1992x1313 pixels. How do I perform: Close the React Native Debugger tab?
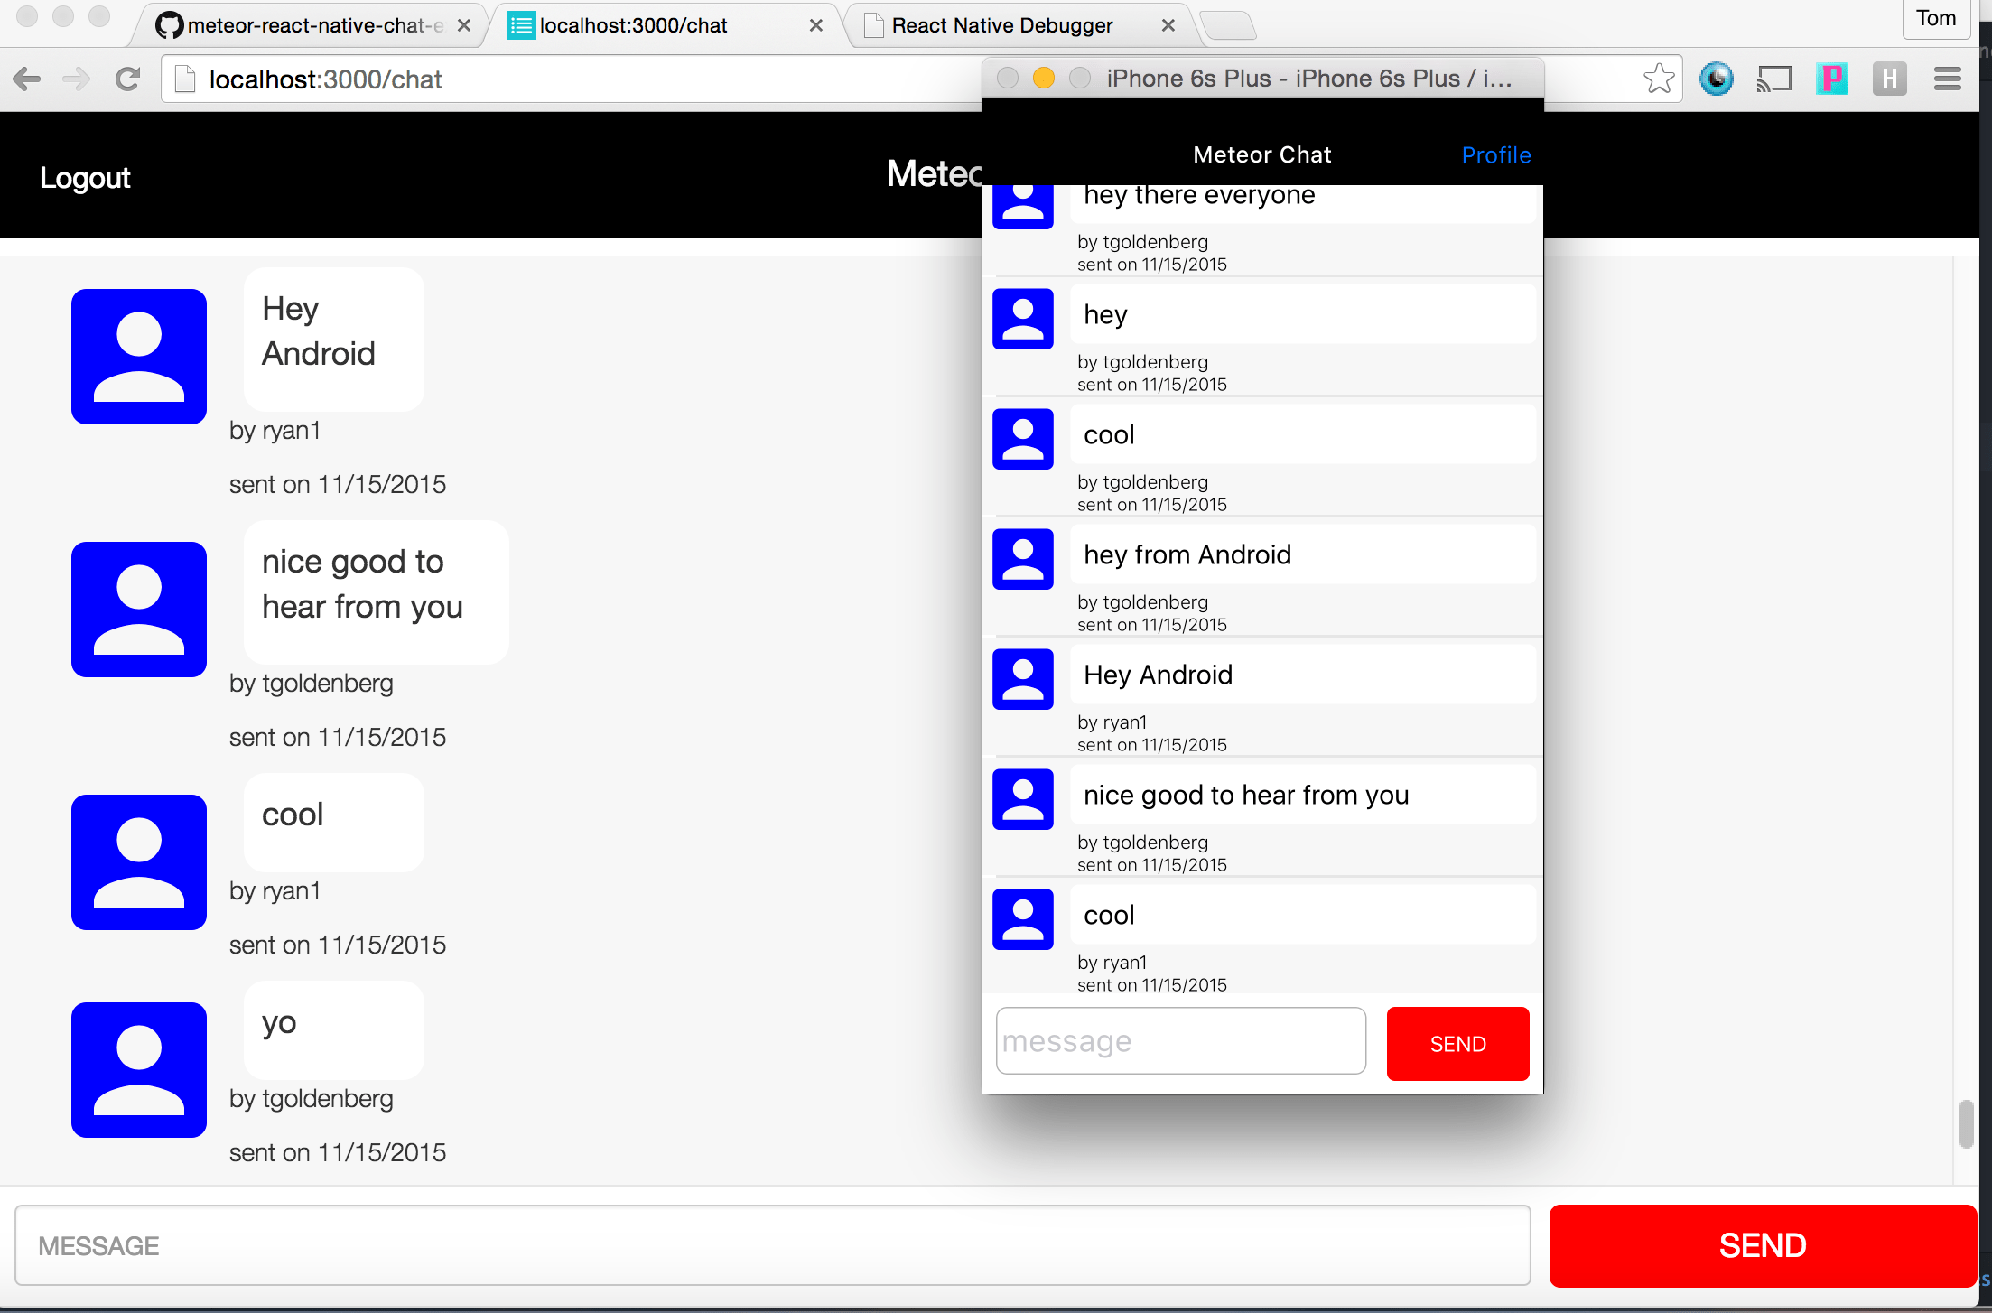1168,25
